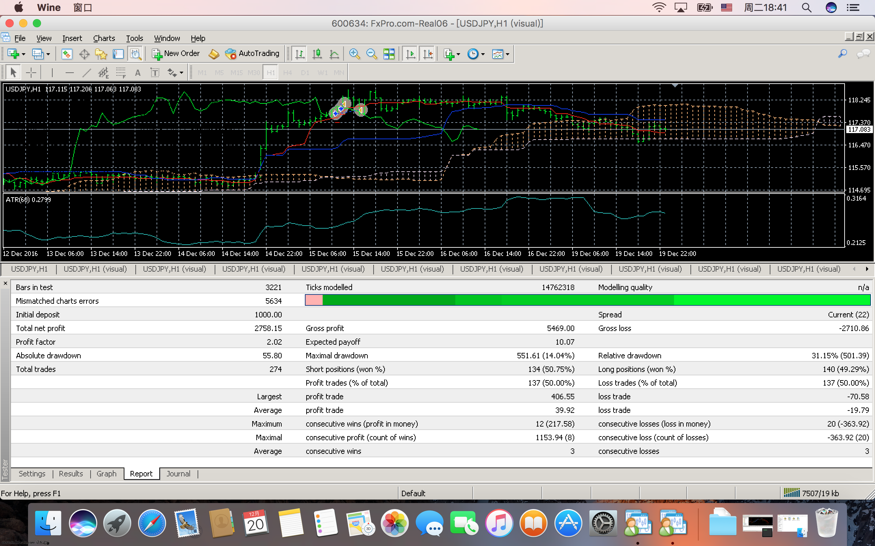Close the Tester panel with x
Image resolution: width=875 pixels, height=546 pixels.
(5, 284)
